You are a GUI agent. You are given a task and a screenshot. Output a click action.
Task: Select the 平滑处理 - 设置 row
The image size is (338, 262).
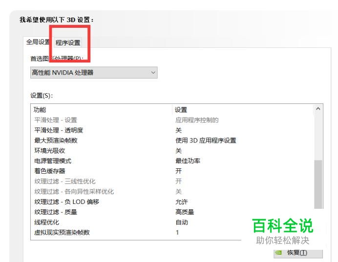click(x=172, y=120)
